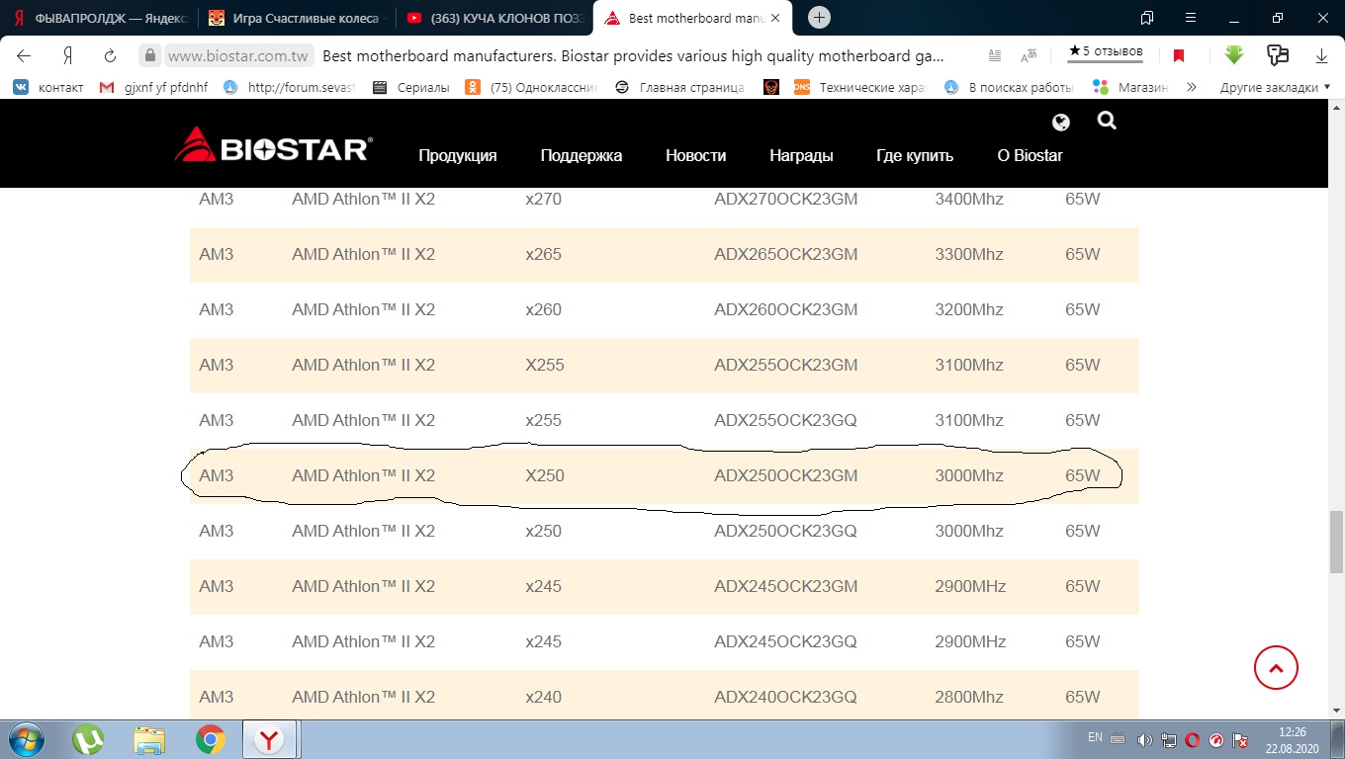Open the Windows Start menu
This screenshot has height=759, width=1345.
click(25, 739)
